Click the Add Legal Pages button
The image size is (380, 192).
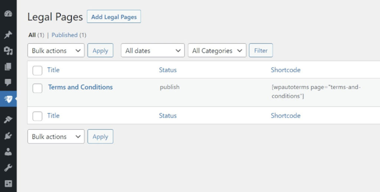(114, 17)
